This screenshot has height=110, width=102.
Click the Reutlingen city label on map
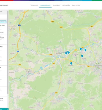click(98, 65)
